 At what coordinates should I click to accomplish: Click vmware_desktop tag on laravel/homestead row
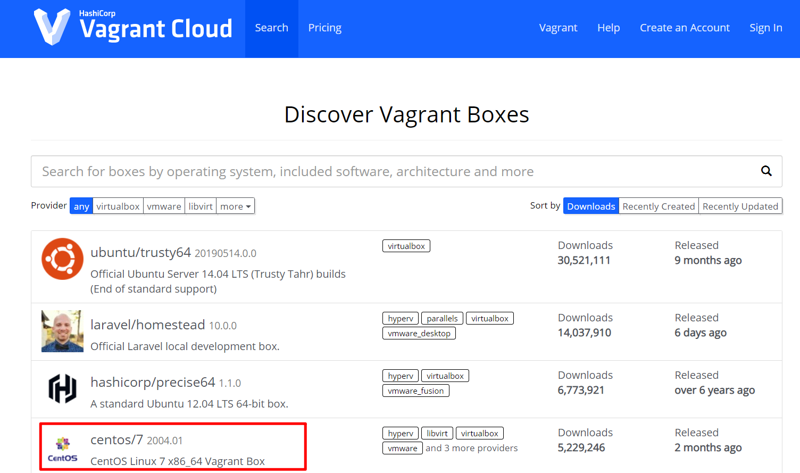[x=419, y=333]
